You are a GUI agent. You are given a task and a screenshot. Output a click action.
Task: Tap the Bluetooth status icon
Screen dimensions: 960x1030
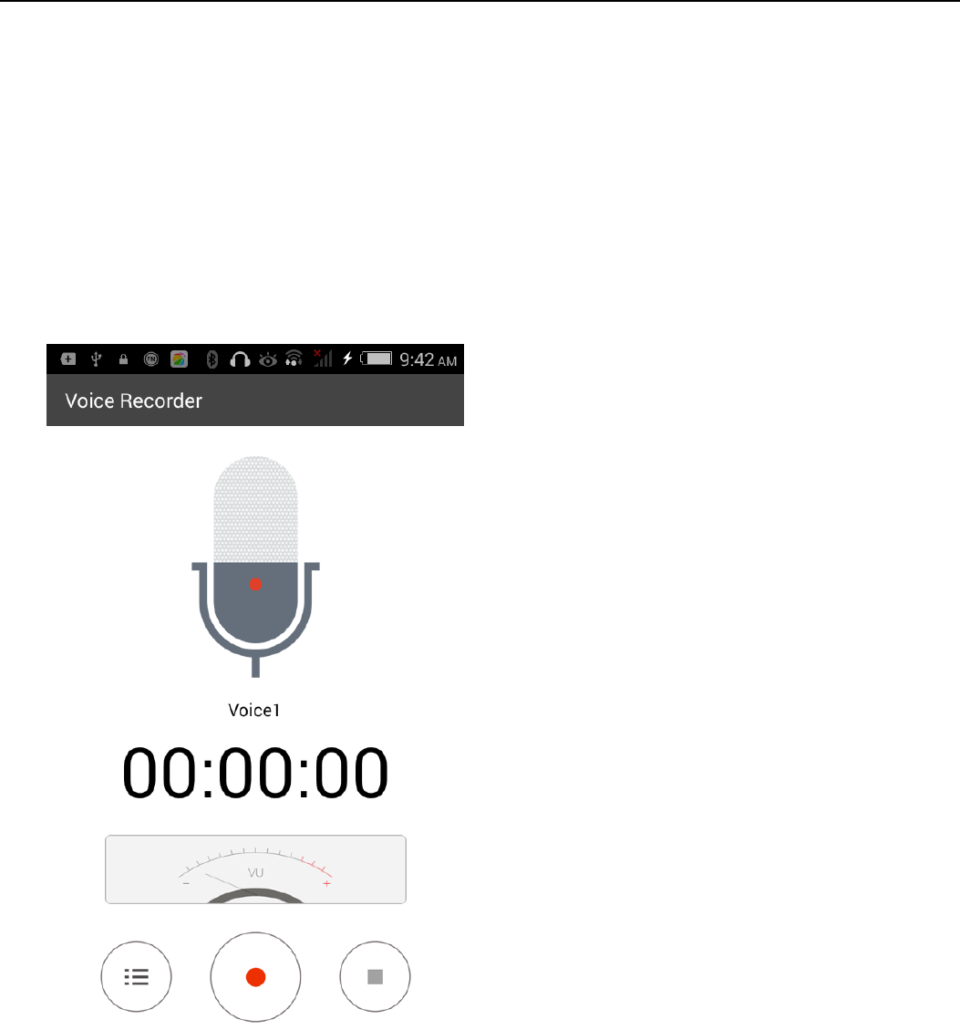[x=212, y=359]
